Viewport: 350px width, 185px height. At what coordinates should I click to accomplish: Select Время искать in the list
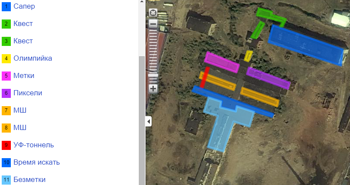click(x=37, y=162)
